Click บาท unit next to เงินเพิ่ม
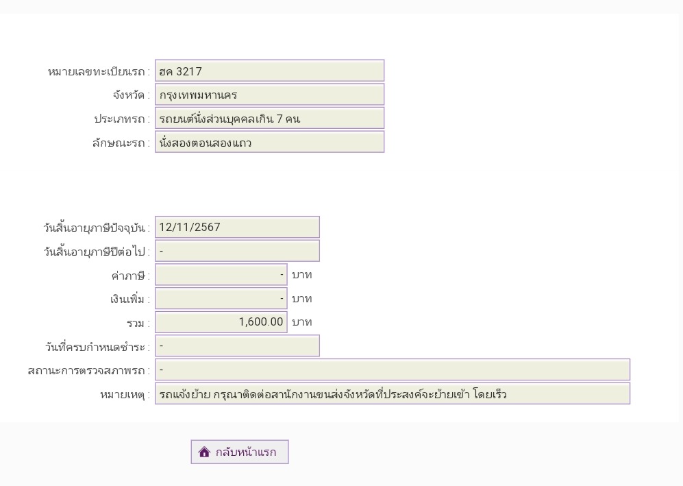The image size is (683, 486). (x=302, y=299)
